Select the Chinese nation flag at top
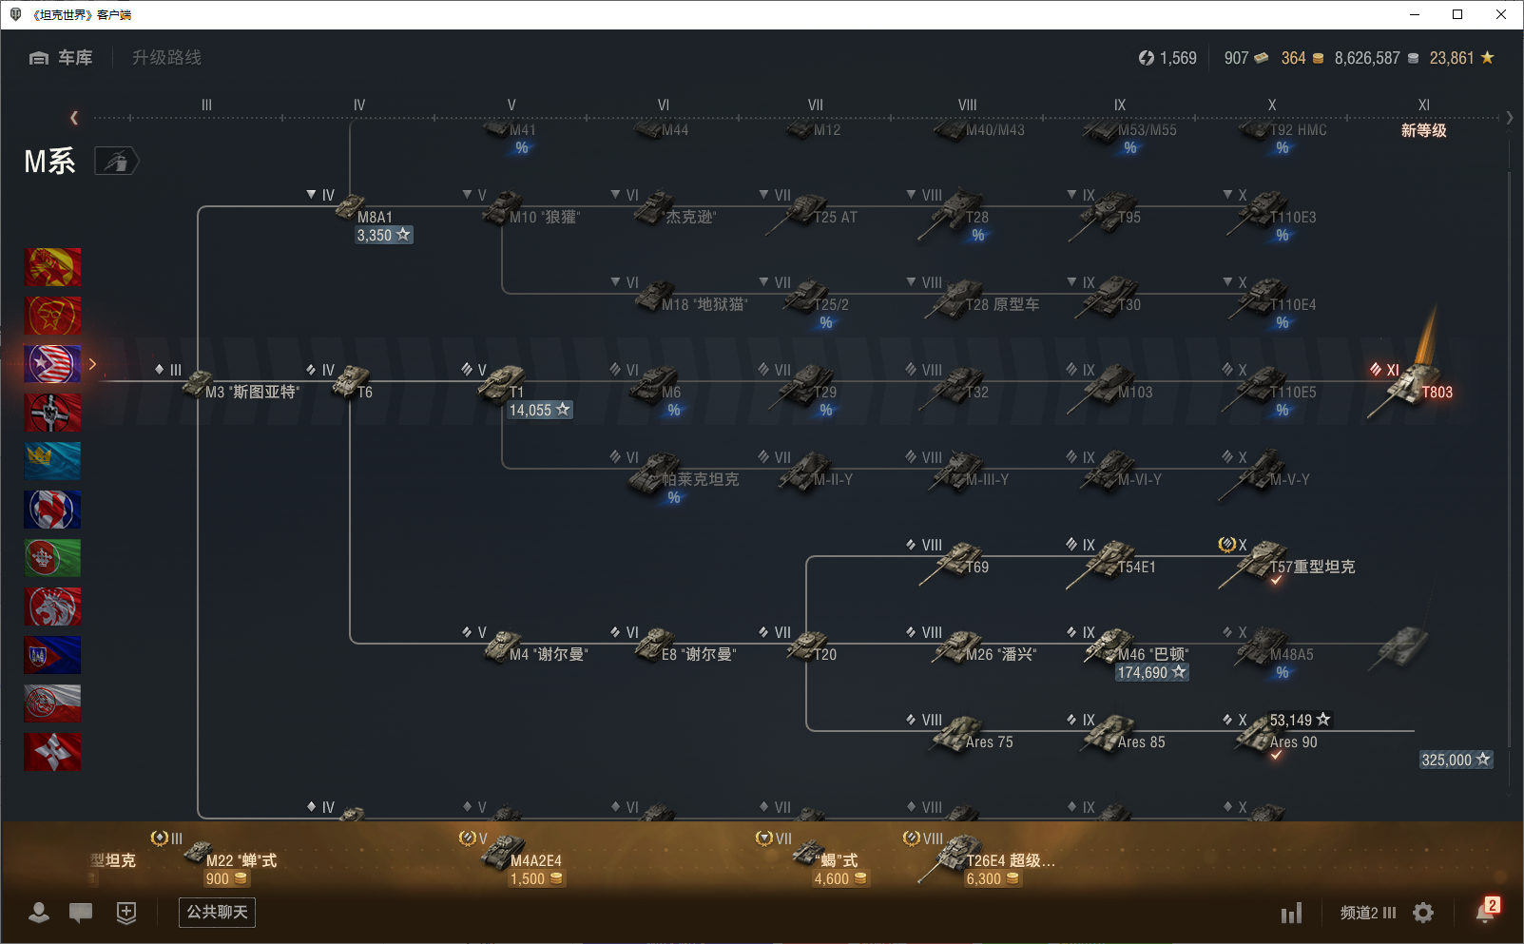 click(52, 267)
